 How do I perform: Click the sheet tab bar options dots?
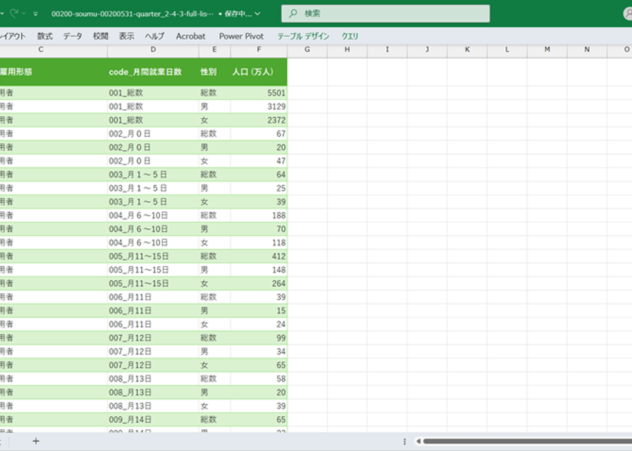pos(404,441)
